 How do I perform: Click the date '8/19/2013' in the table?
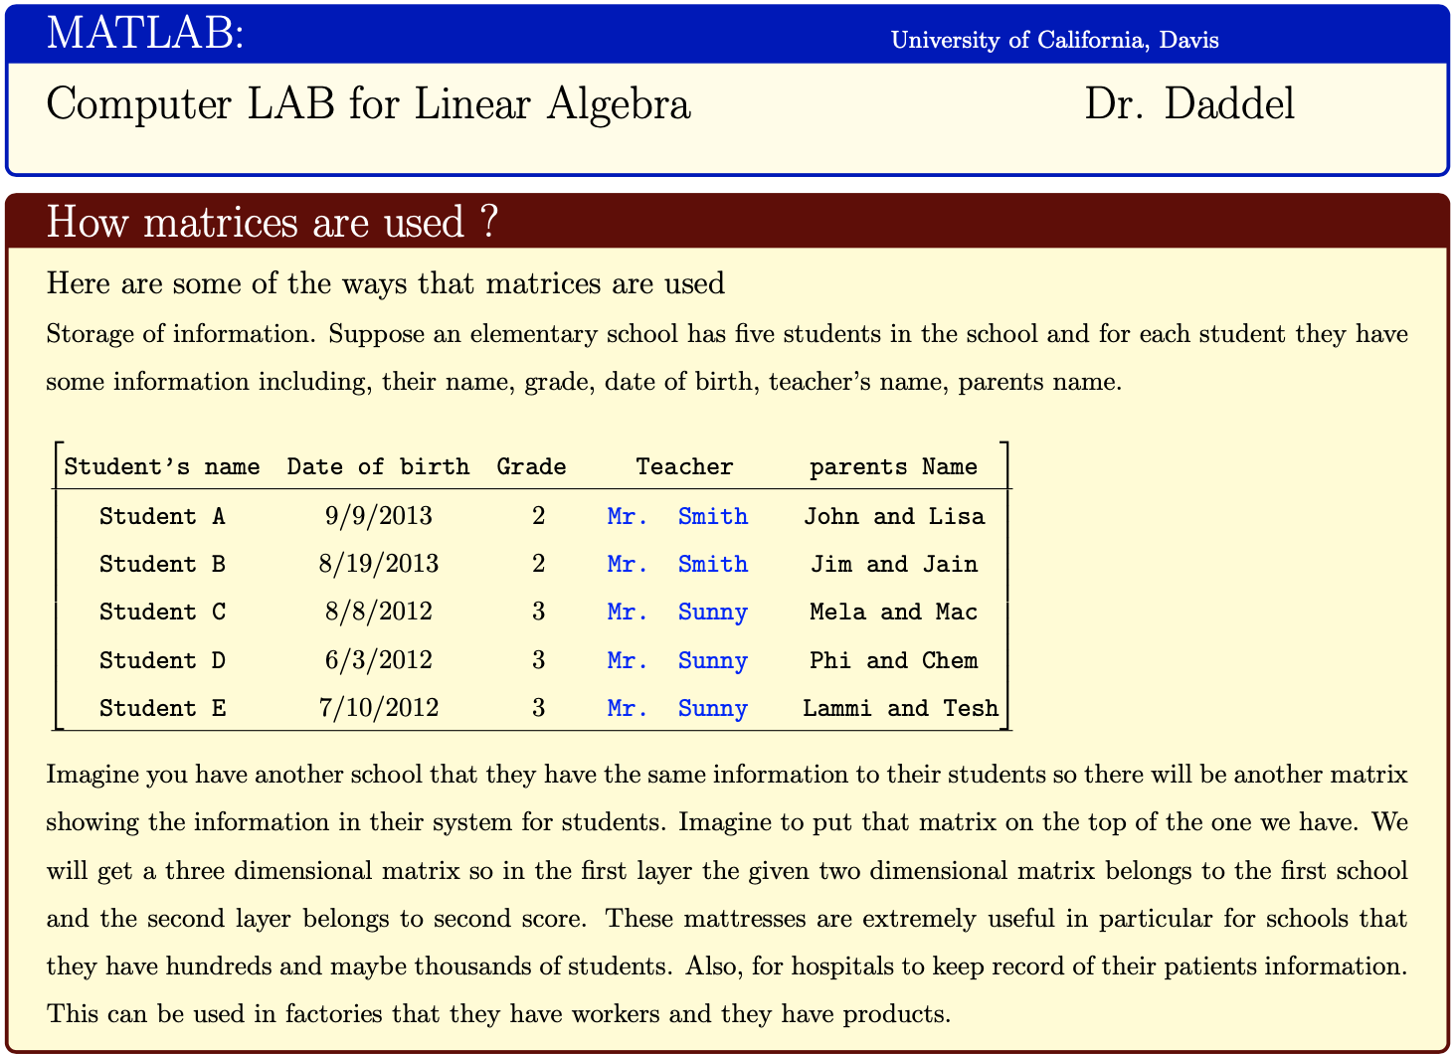click(x=378, y=564)
